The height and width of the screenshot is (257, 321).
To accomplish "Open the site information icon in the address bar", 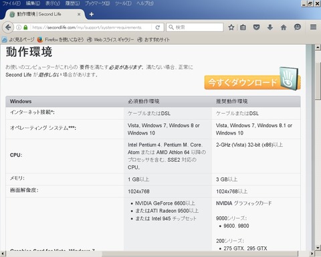I will click(x=19, y=27).
